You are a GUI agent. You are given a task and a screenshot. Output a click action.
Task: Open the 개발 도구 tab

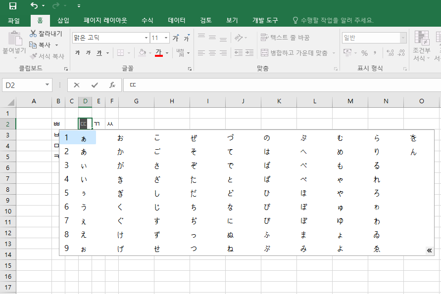[265, 20]
